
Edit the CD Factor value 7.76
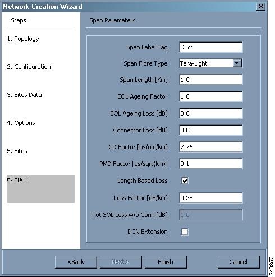pos(210,147)
